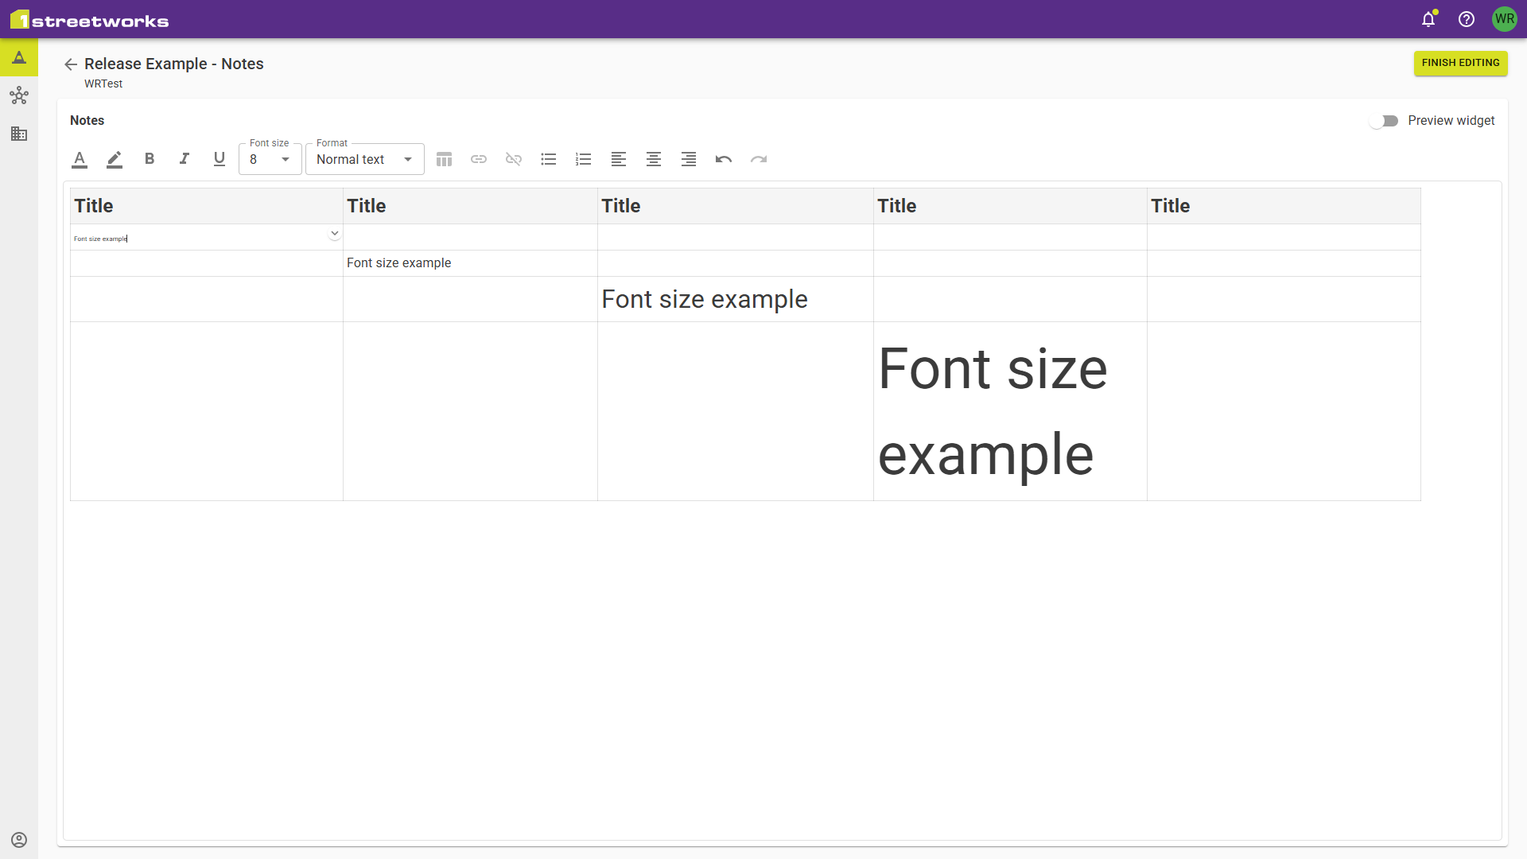Screen dimensions: 1527x859
Task: Open the network nodes sidebar icon
Action: [x=19, y=95]
